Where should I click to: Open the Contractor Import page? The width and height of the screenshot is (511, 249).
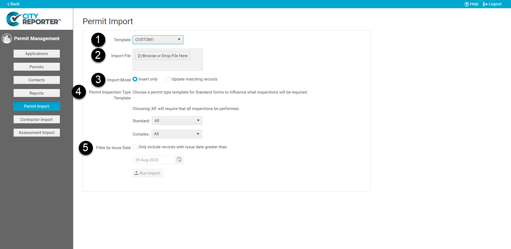coord(36,119)
